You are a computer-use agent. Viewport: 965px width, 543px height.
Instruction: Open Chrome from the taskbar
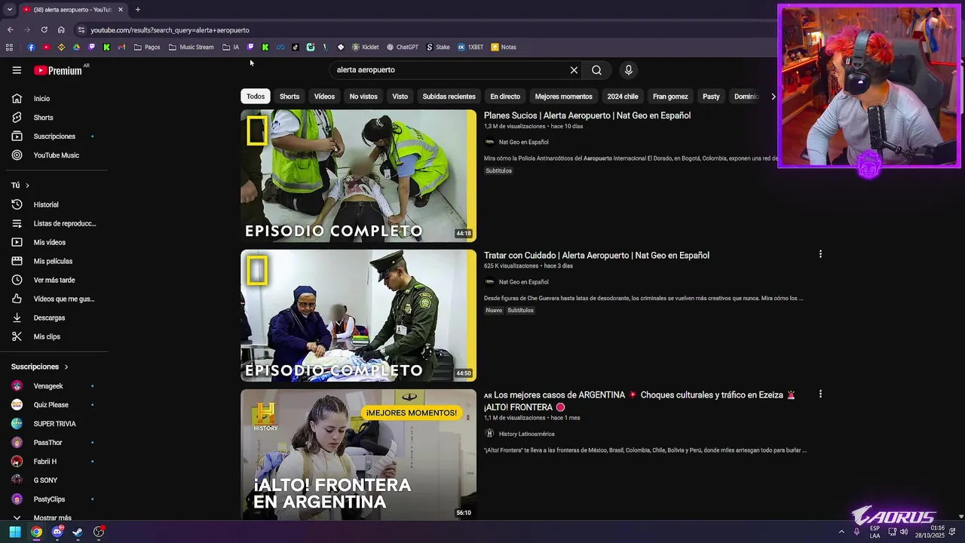point(36,532)
